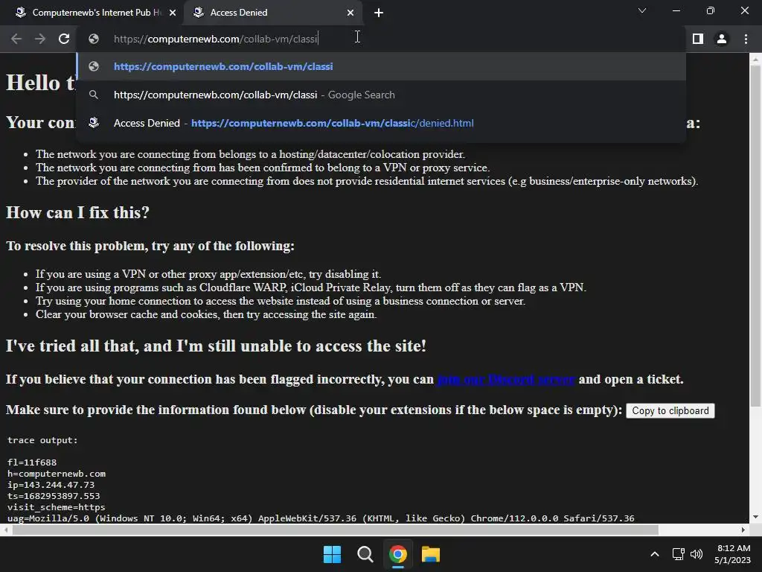Image resolution: width=762 pixels, height=572 pixels.
Task: Select the Access Denied denied.html suggestion
Action: click(381, 123)
